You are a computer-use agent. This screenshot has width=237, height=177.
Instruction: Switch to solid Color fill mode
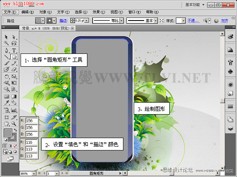point(5,146)
